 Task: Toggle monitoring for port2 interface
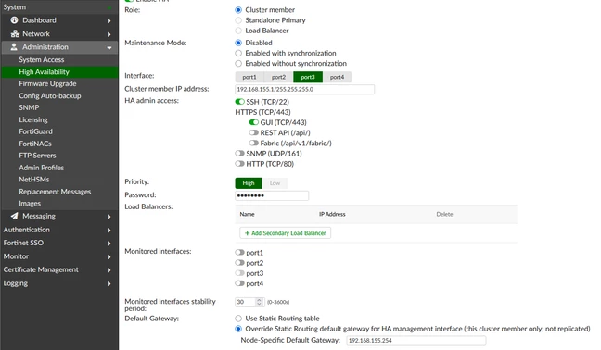click(x=239, y=263)
